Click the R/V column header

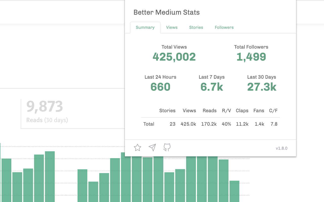coord(227,111)
